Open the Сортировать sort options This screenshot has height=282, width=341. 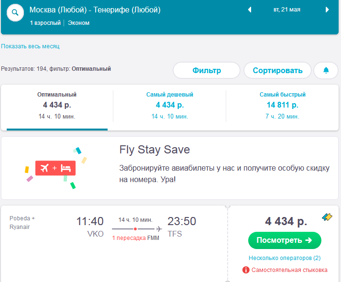coord(277,70)
